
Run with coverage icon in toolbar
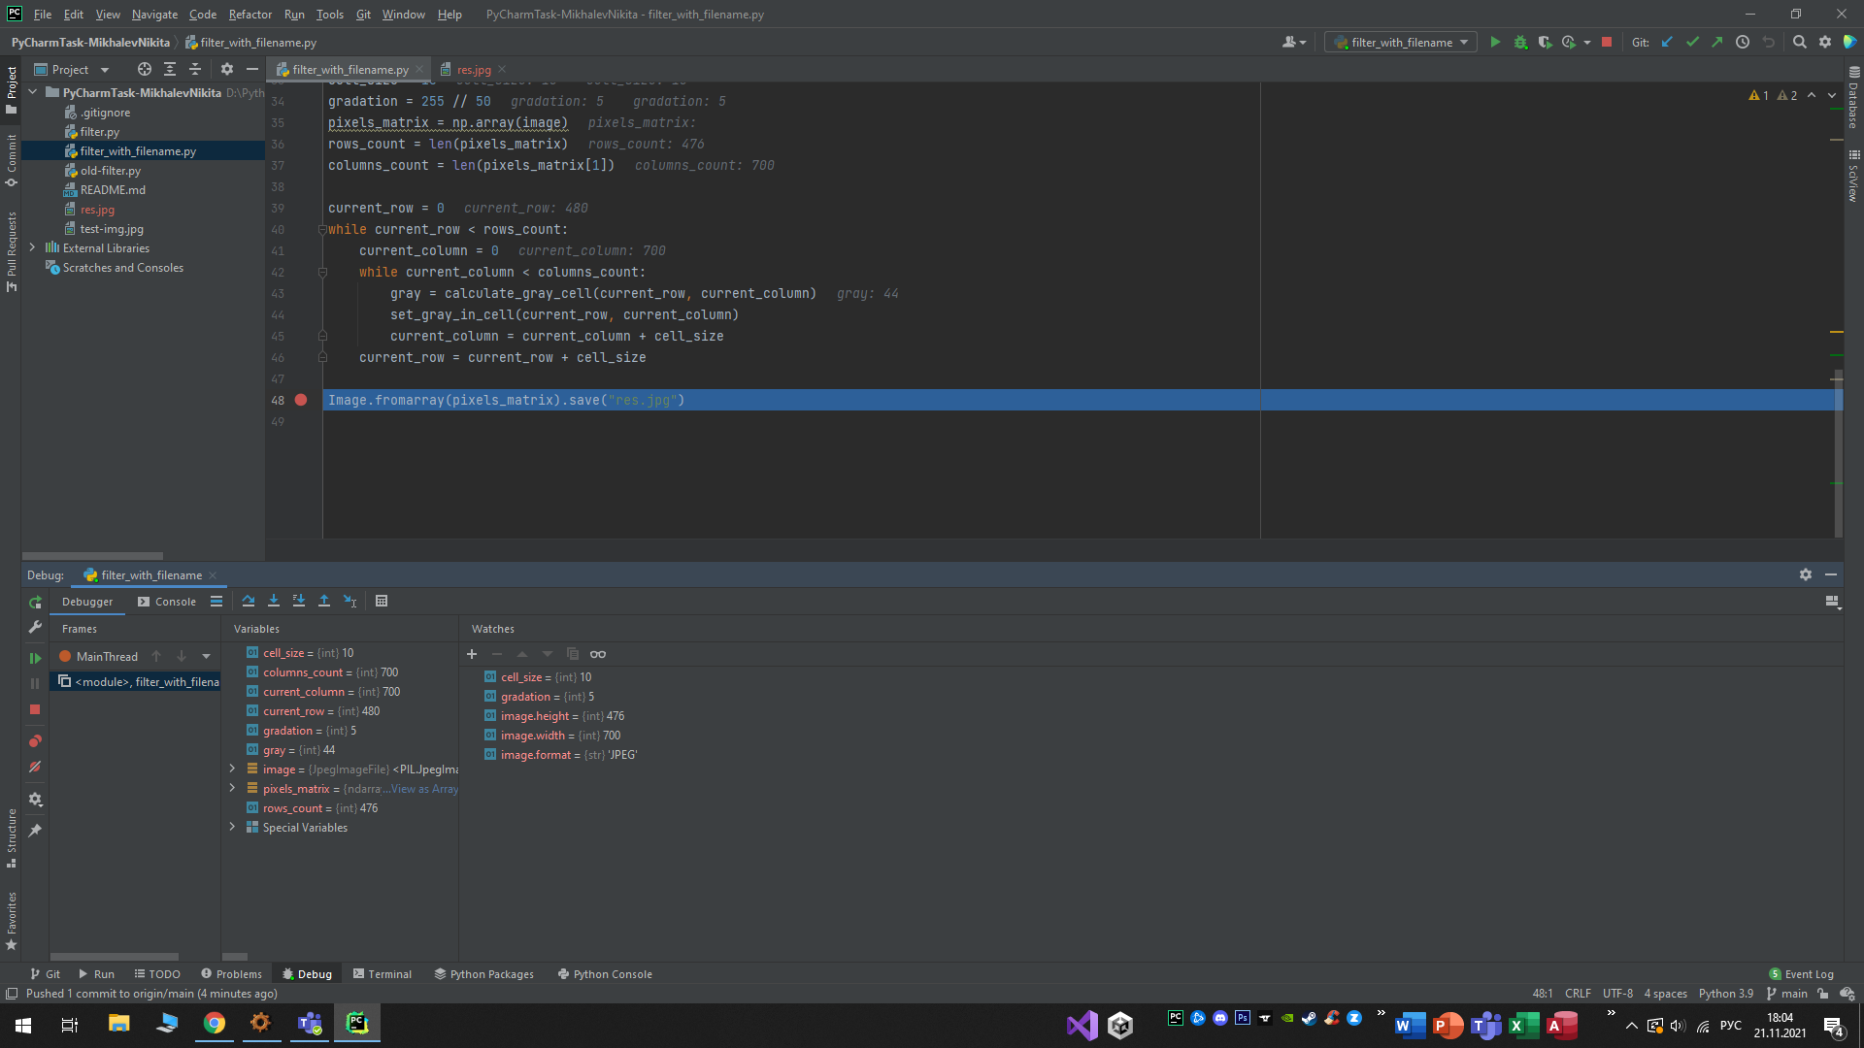coord(1545,42)
